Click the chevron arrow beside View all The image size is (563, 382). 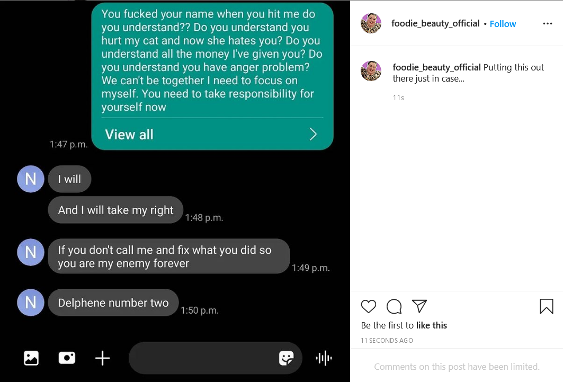click(x=313, y=134)
